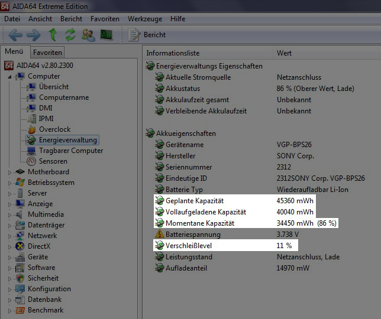Expand the Datenbank tree node
381x319 pixels.
[x=9, y=300]
